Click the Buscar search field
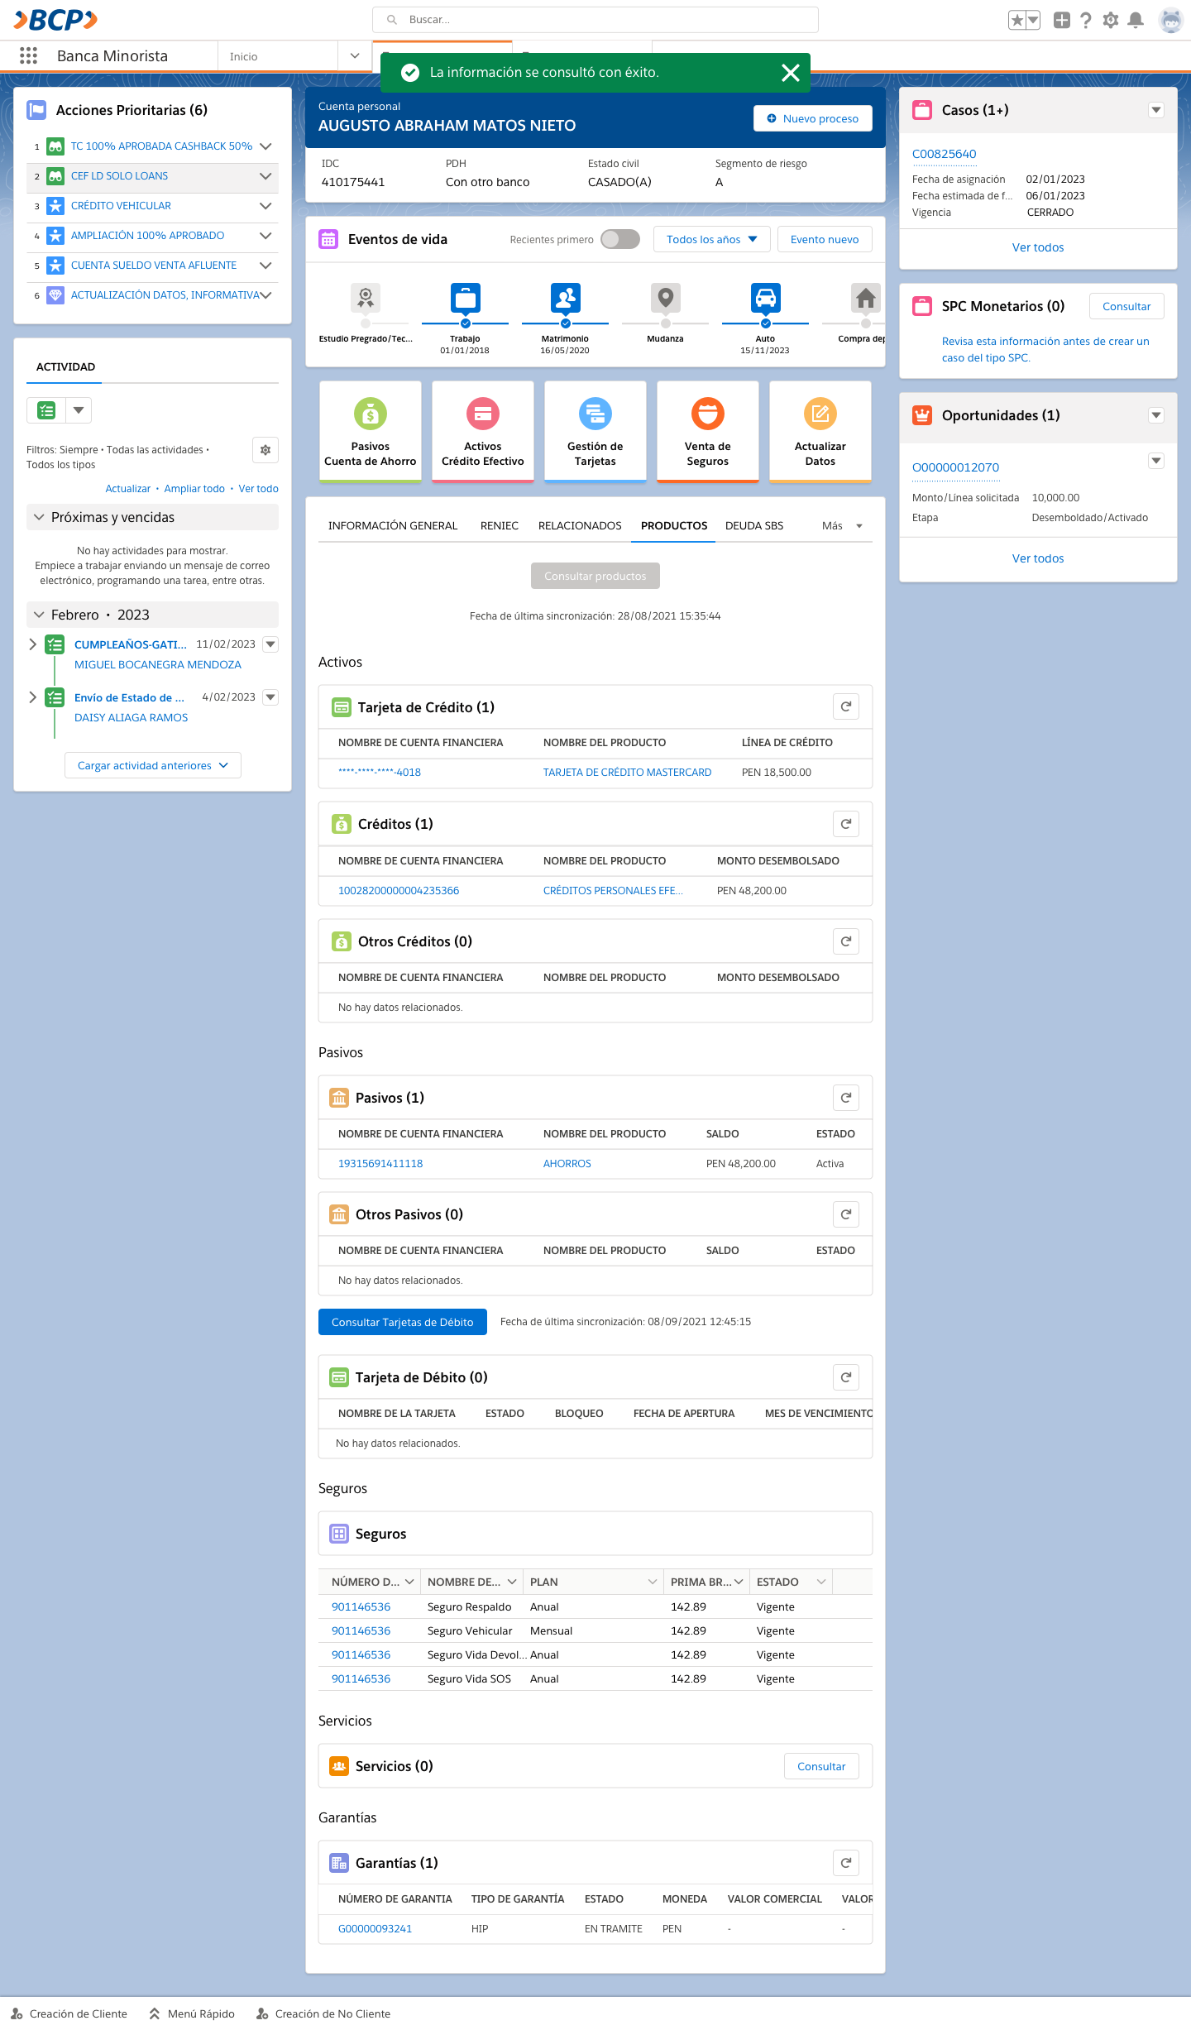 [595, 20]
